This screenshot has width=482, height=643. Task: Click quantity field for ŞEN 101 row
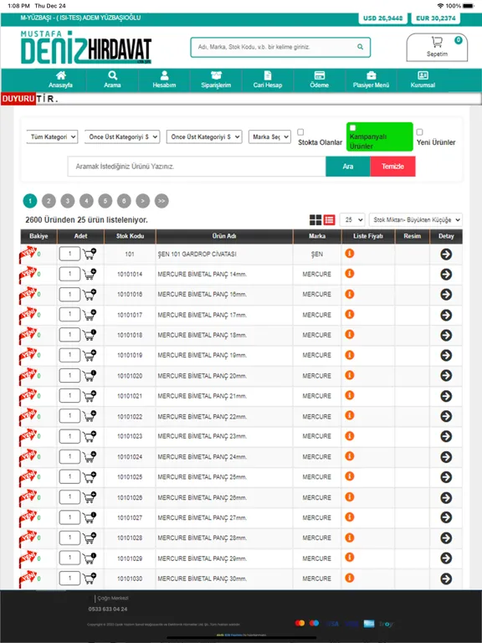69,254
